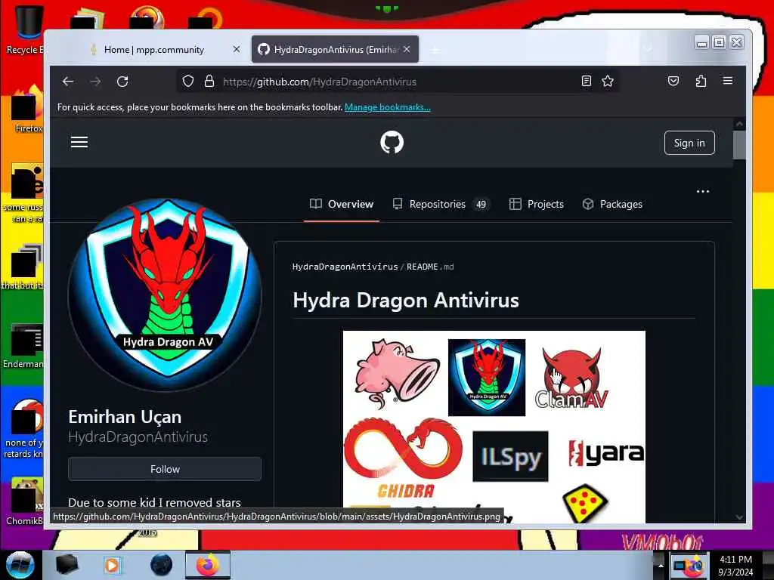Click the Hydra Dragon Antivirus heading
The width and height of the screenshot is (774, 580).
406,301
